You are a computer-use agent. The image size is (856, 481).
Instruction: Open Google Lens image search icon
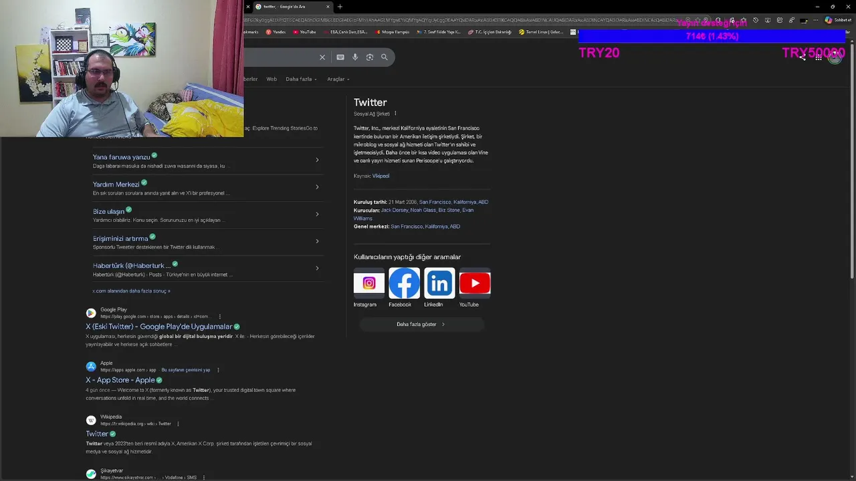click(x=370, y=57)
